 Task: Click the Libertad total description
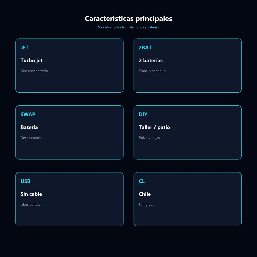pyautogui.click(x=31, y=204)
